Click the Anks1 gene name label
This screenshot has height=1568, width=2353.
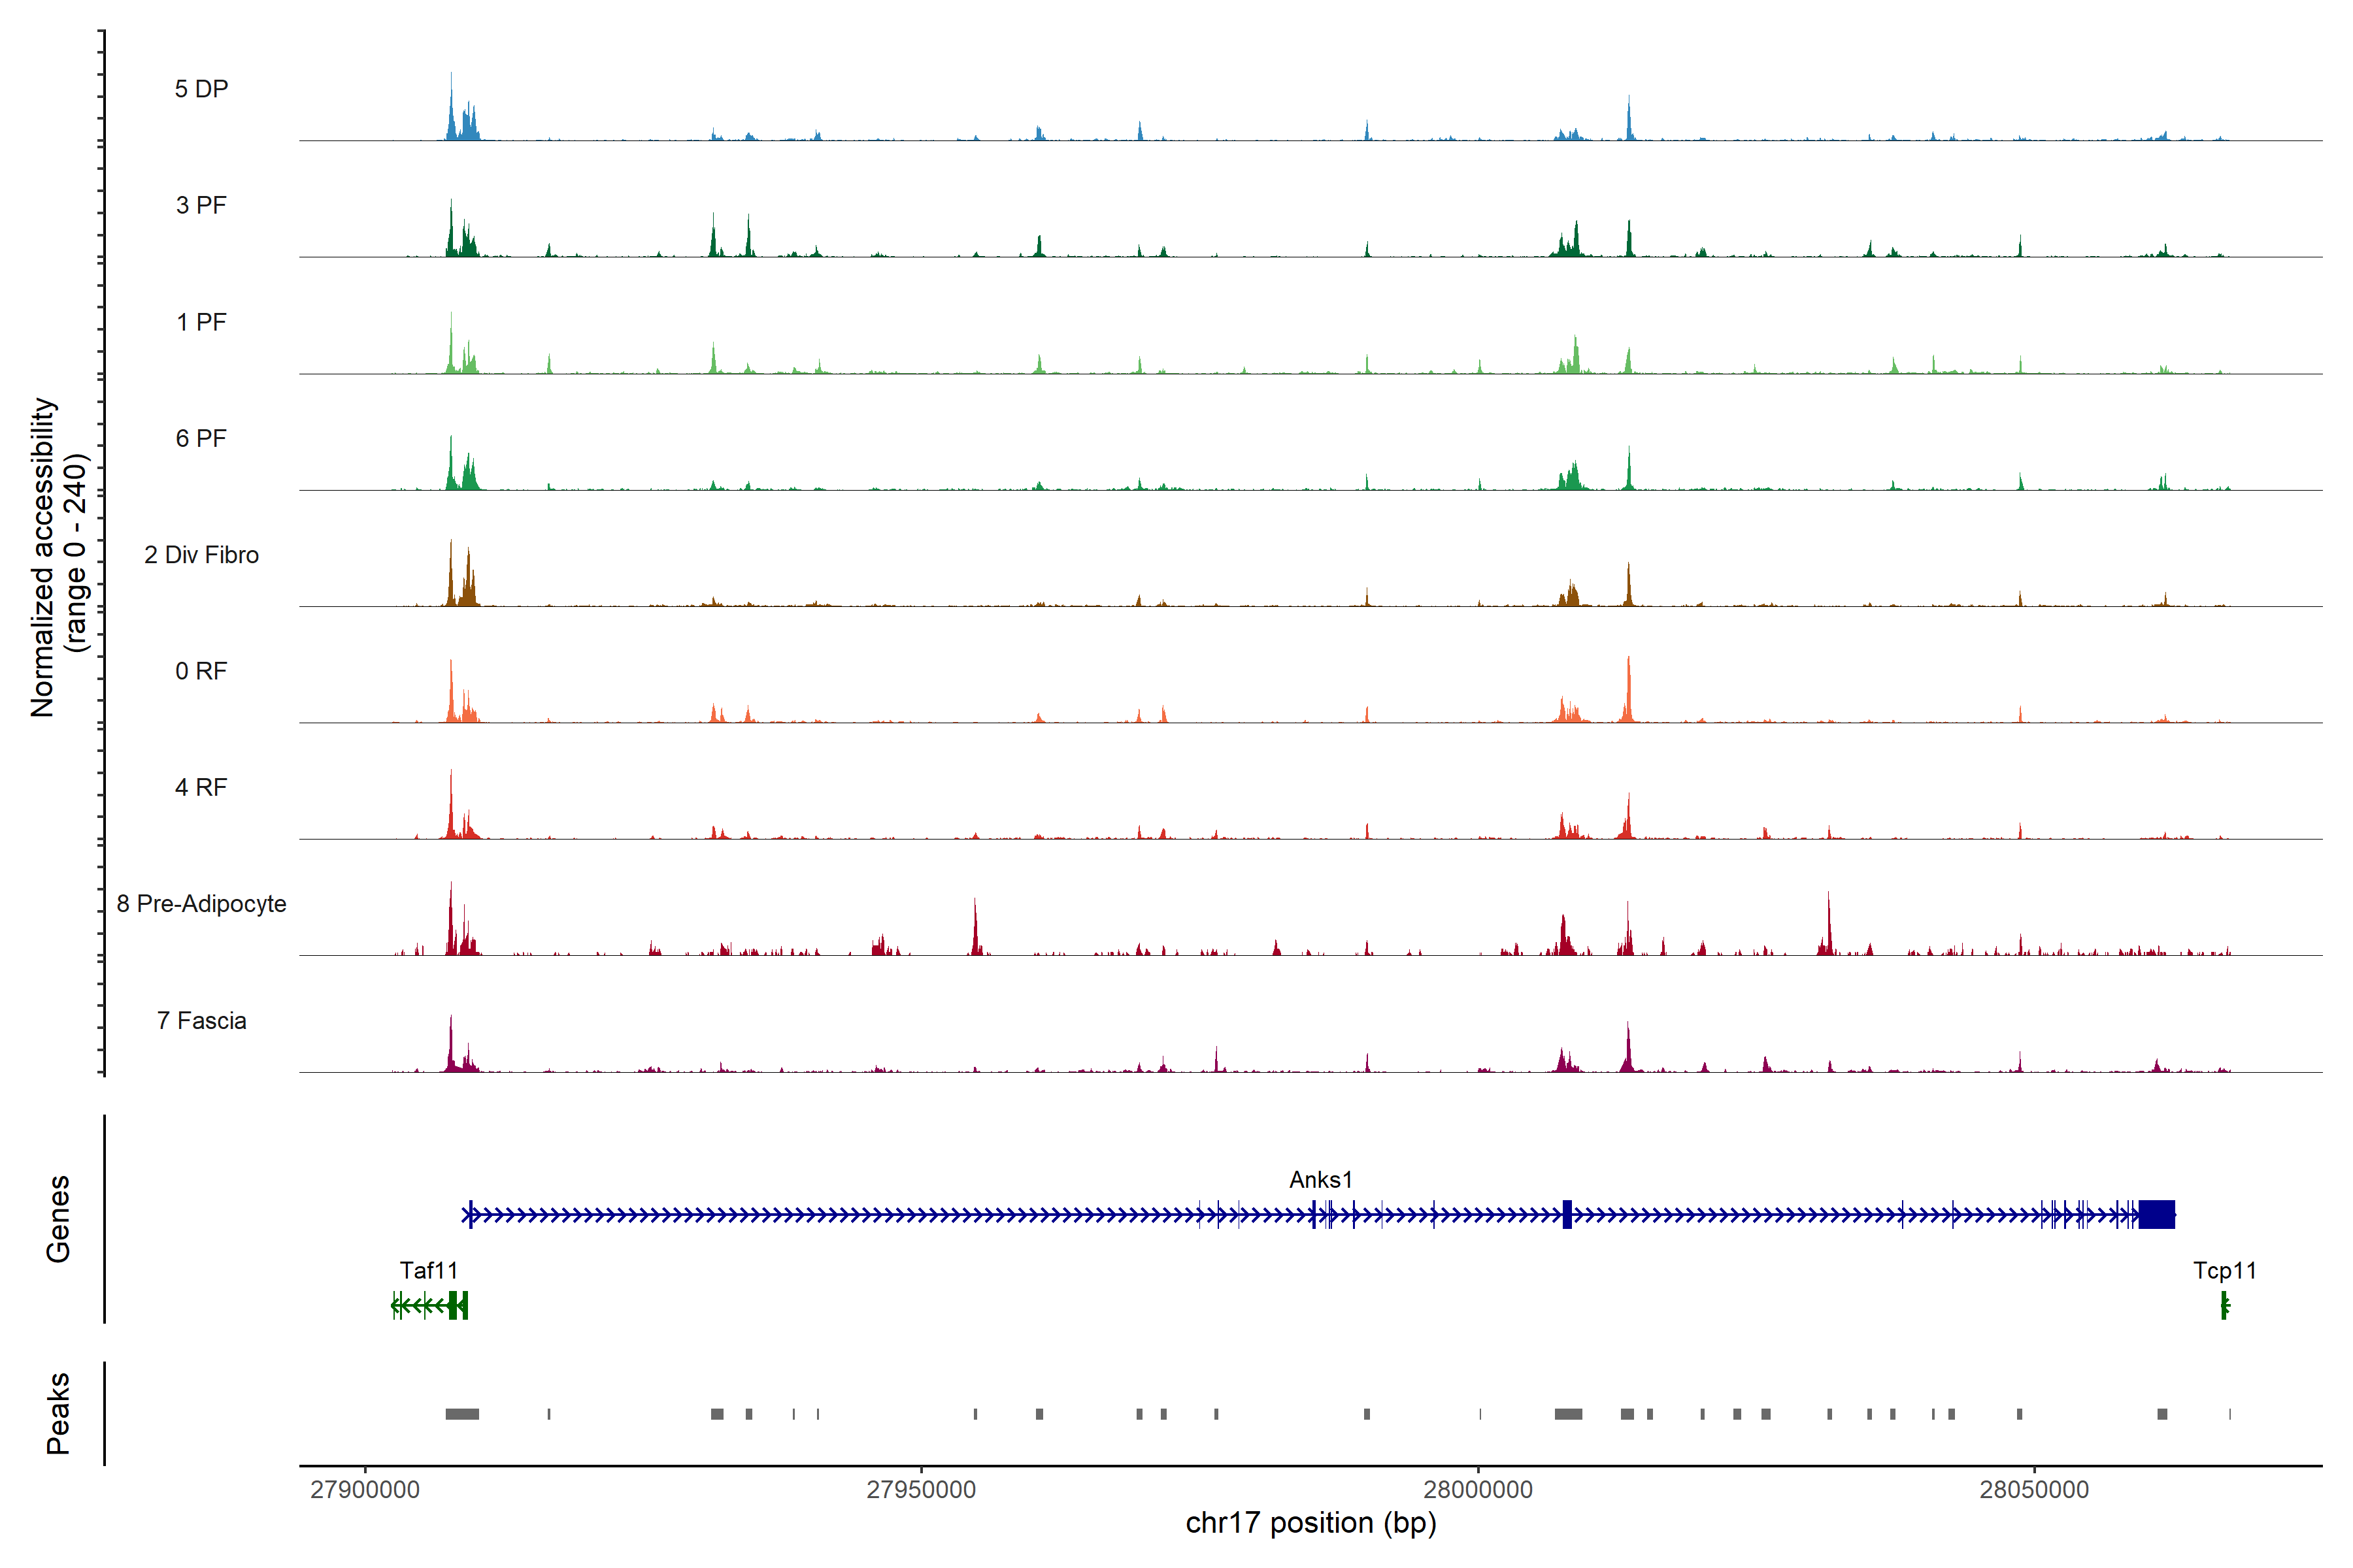[x=1320, y=1180]
